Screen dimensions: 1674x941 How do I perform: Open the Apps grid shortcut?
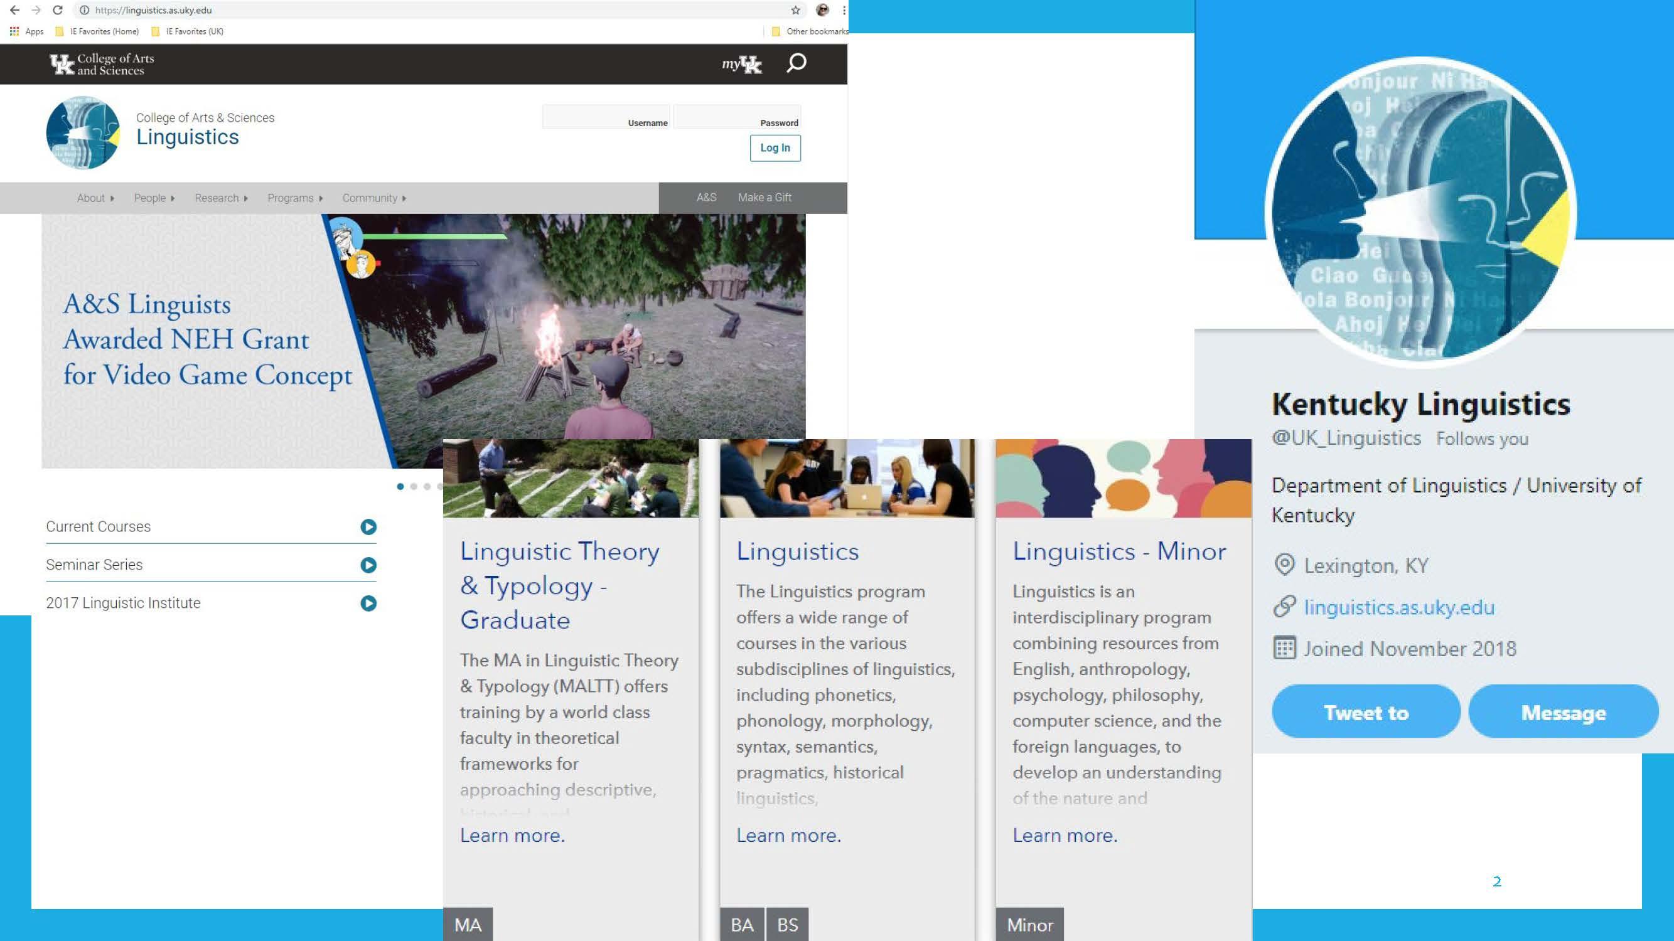tap(26, 31)
